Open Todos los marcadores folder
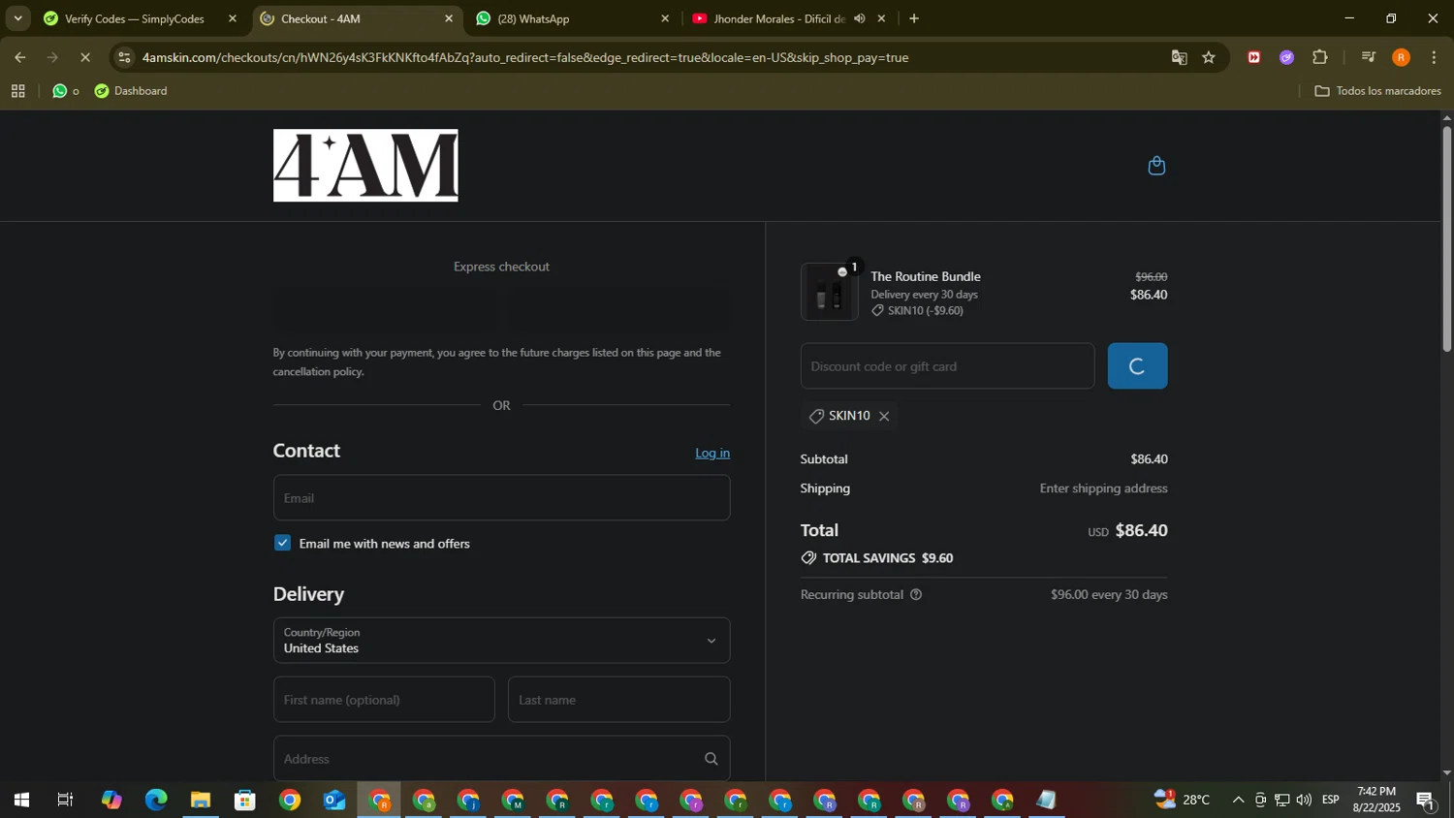This screenshot has width=1454, height=818. click(x=1377, y=91)
